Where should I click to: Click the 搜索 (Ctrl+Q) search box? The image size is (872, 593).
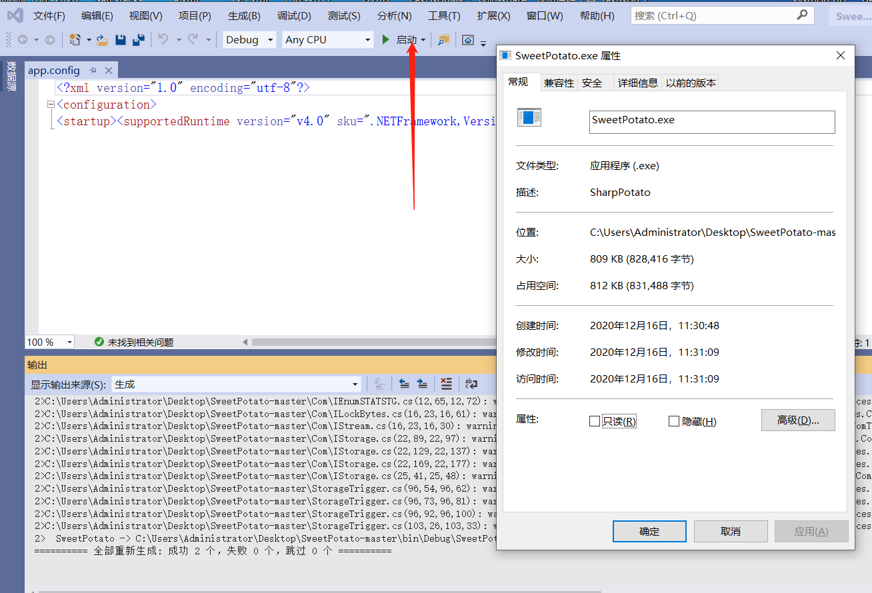click(723, 15)
